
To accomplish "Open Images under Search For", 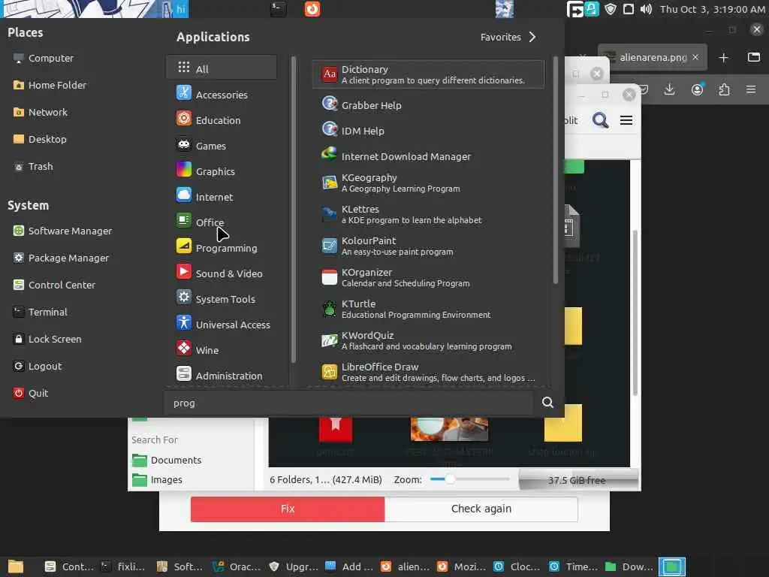I will [x=158, y=480].
